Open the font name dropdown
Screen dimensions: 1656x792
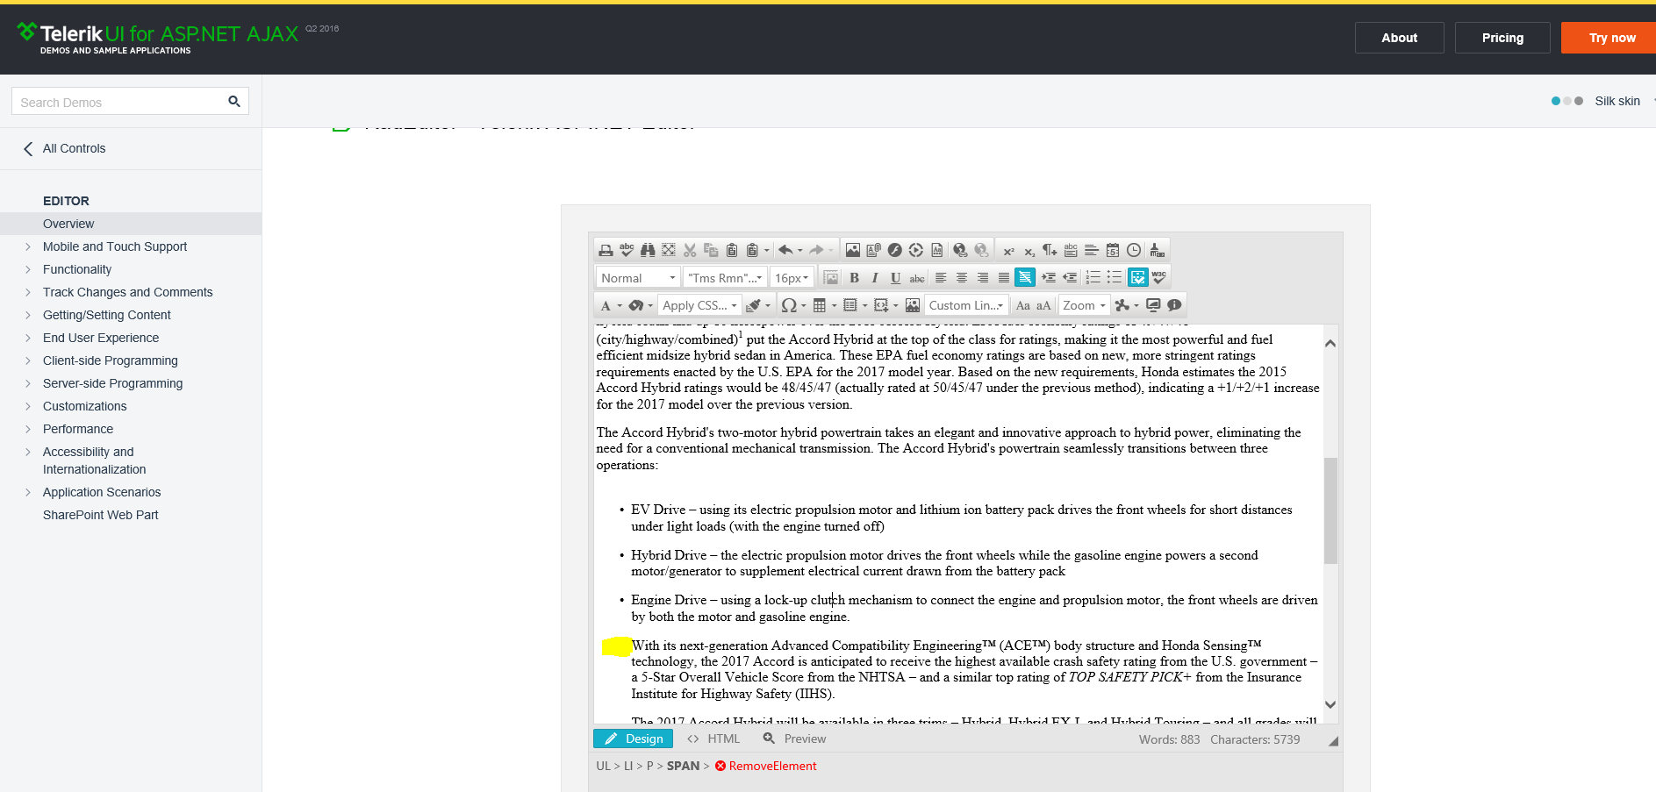[726, 278]
